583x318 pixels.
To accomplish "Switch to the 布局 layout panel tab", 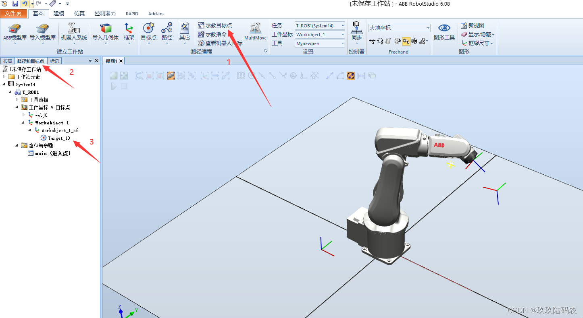I will click(x=7, y=61).
